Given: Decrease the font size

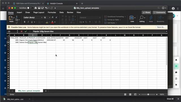Looking at the screenshot, I should pyautogui.click(x=57, y=18).
